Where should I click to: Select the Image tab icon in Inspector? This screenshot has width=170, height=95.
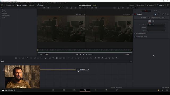pos(150,21)
